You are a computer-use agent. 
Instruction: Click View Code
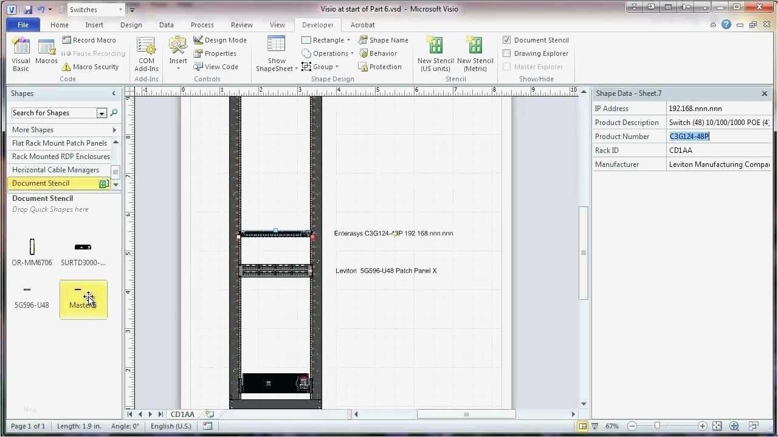216,67
